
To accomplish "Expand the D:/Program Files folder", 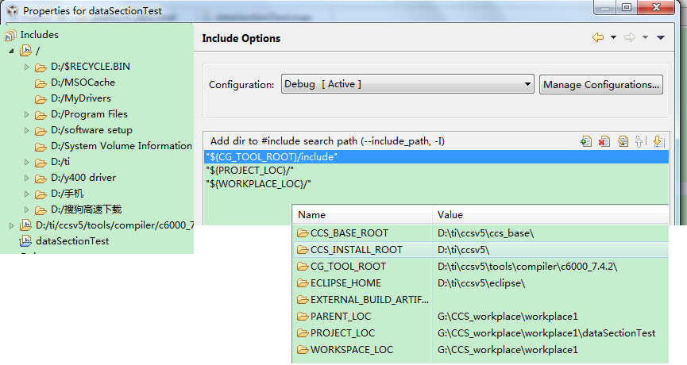I will [26, 115].
